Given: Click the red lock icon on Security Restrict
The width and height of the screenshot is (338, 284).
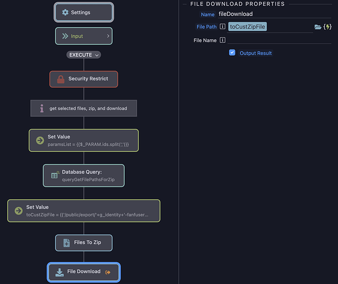Looking at the screenshot, I should tap(60, 79).
